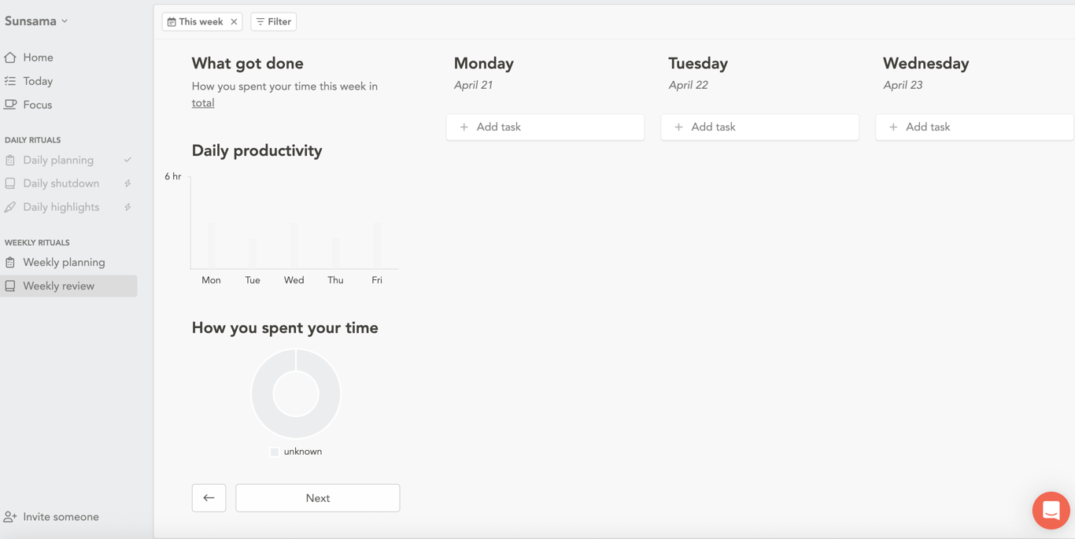Click the Weekly planning clipboard icon

10,262
